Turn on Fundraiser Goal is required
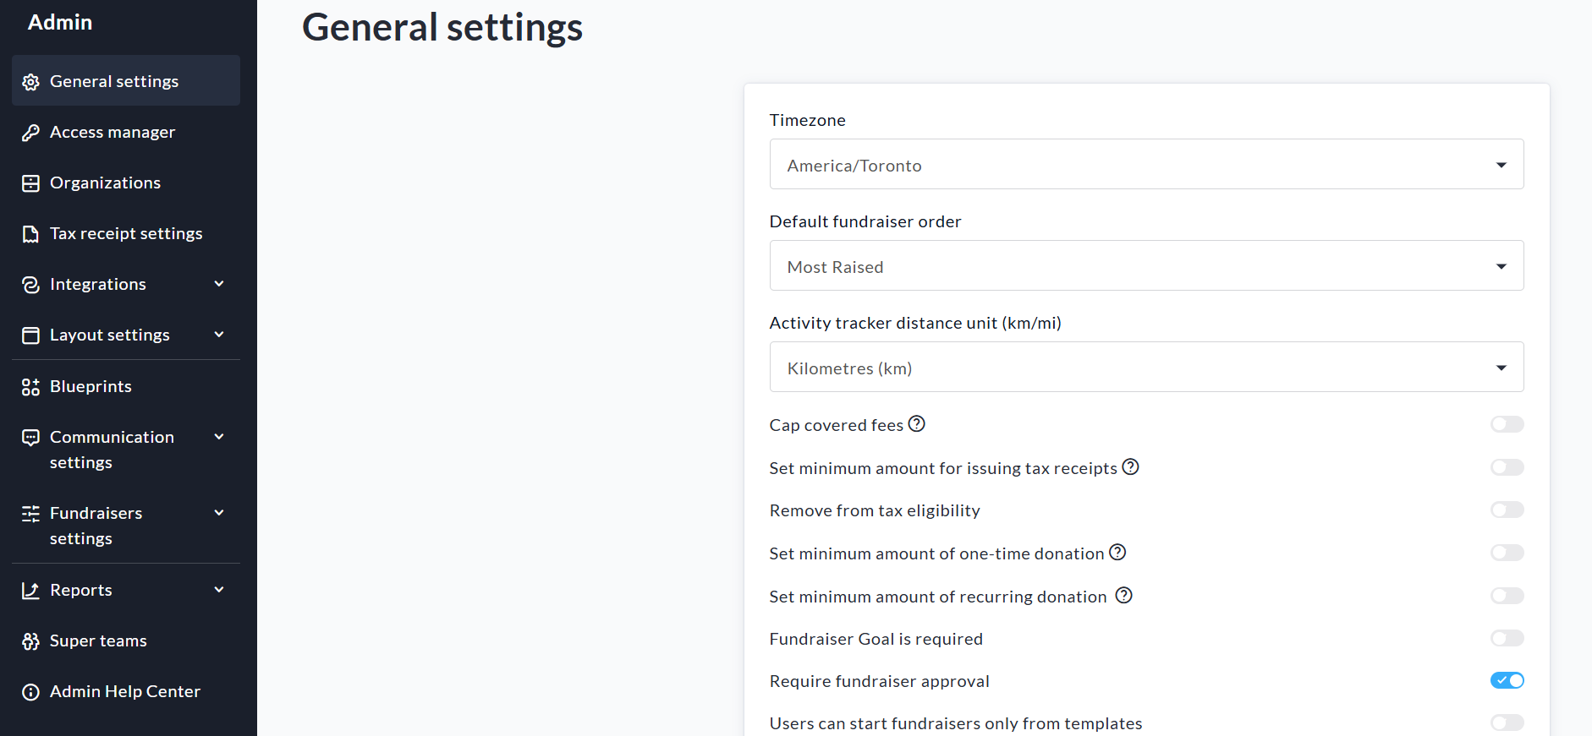Viewport: 1592px width, 736px height. tap(1507, 638)
